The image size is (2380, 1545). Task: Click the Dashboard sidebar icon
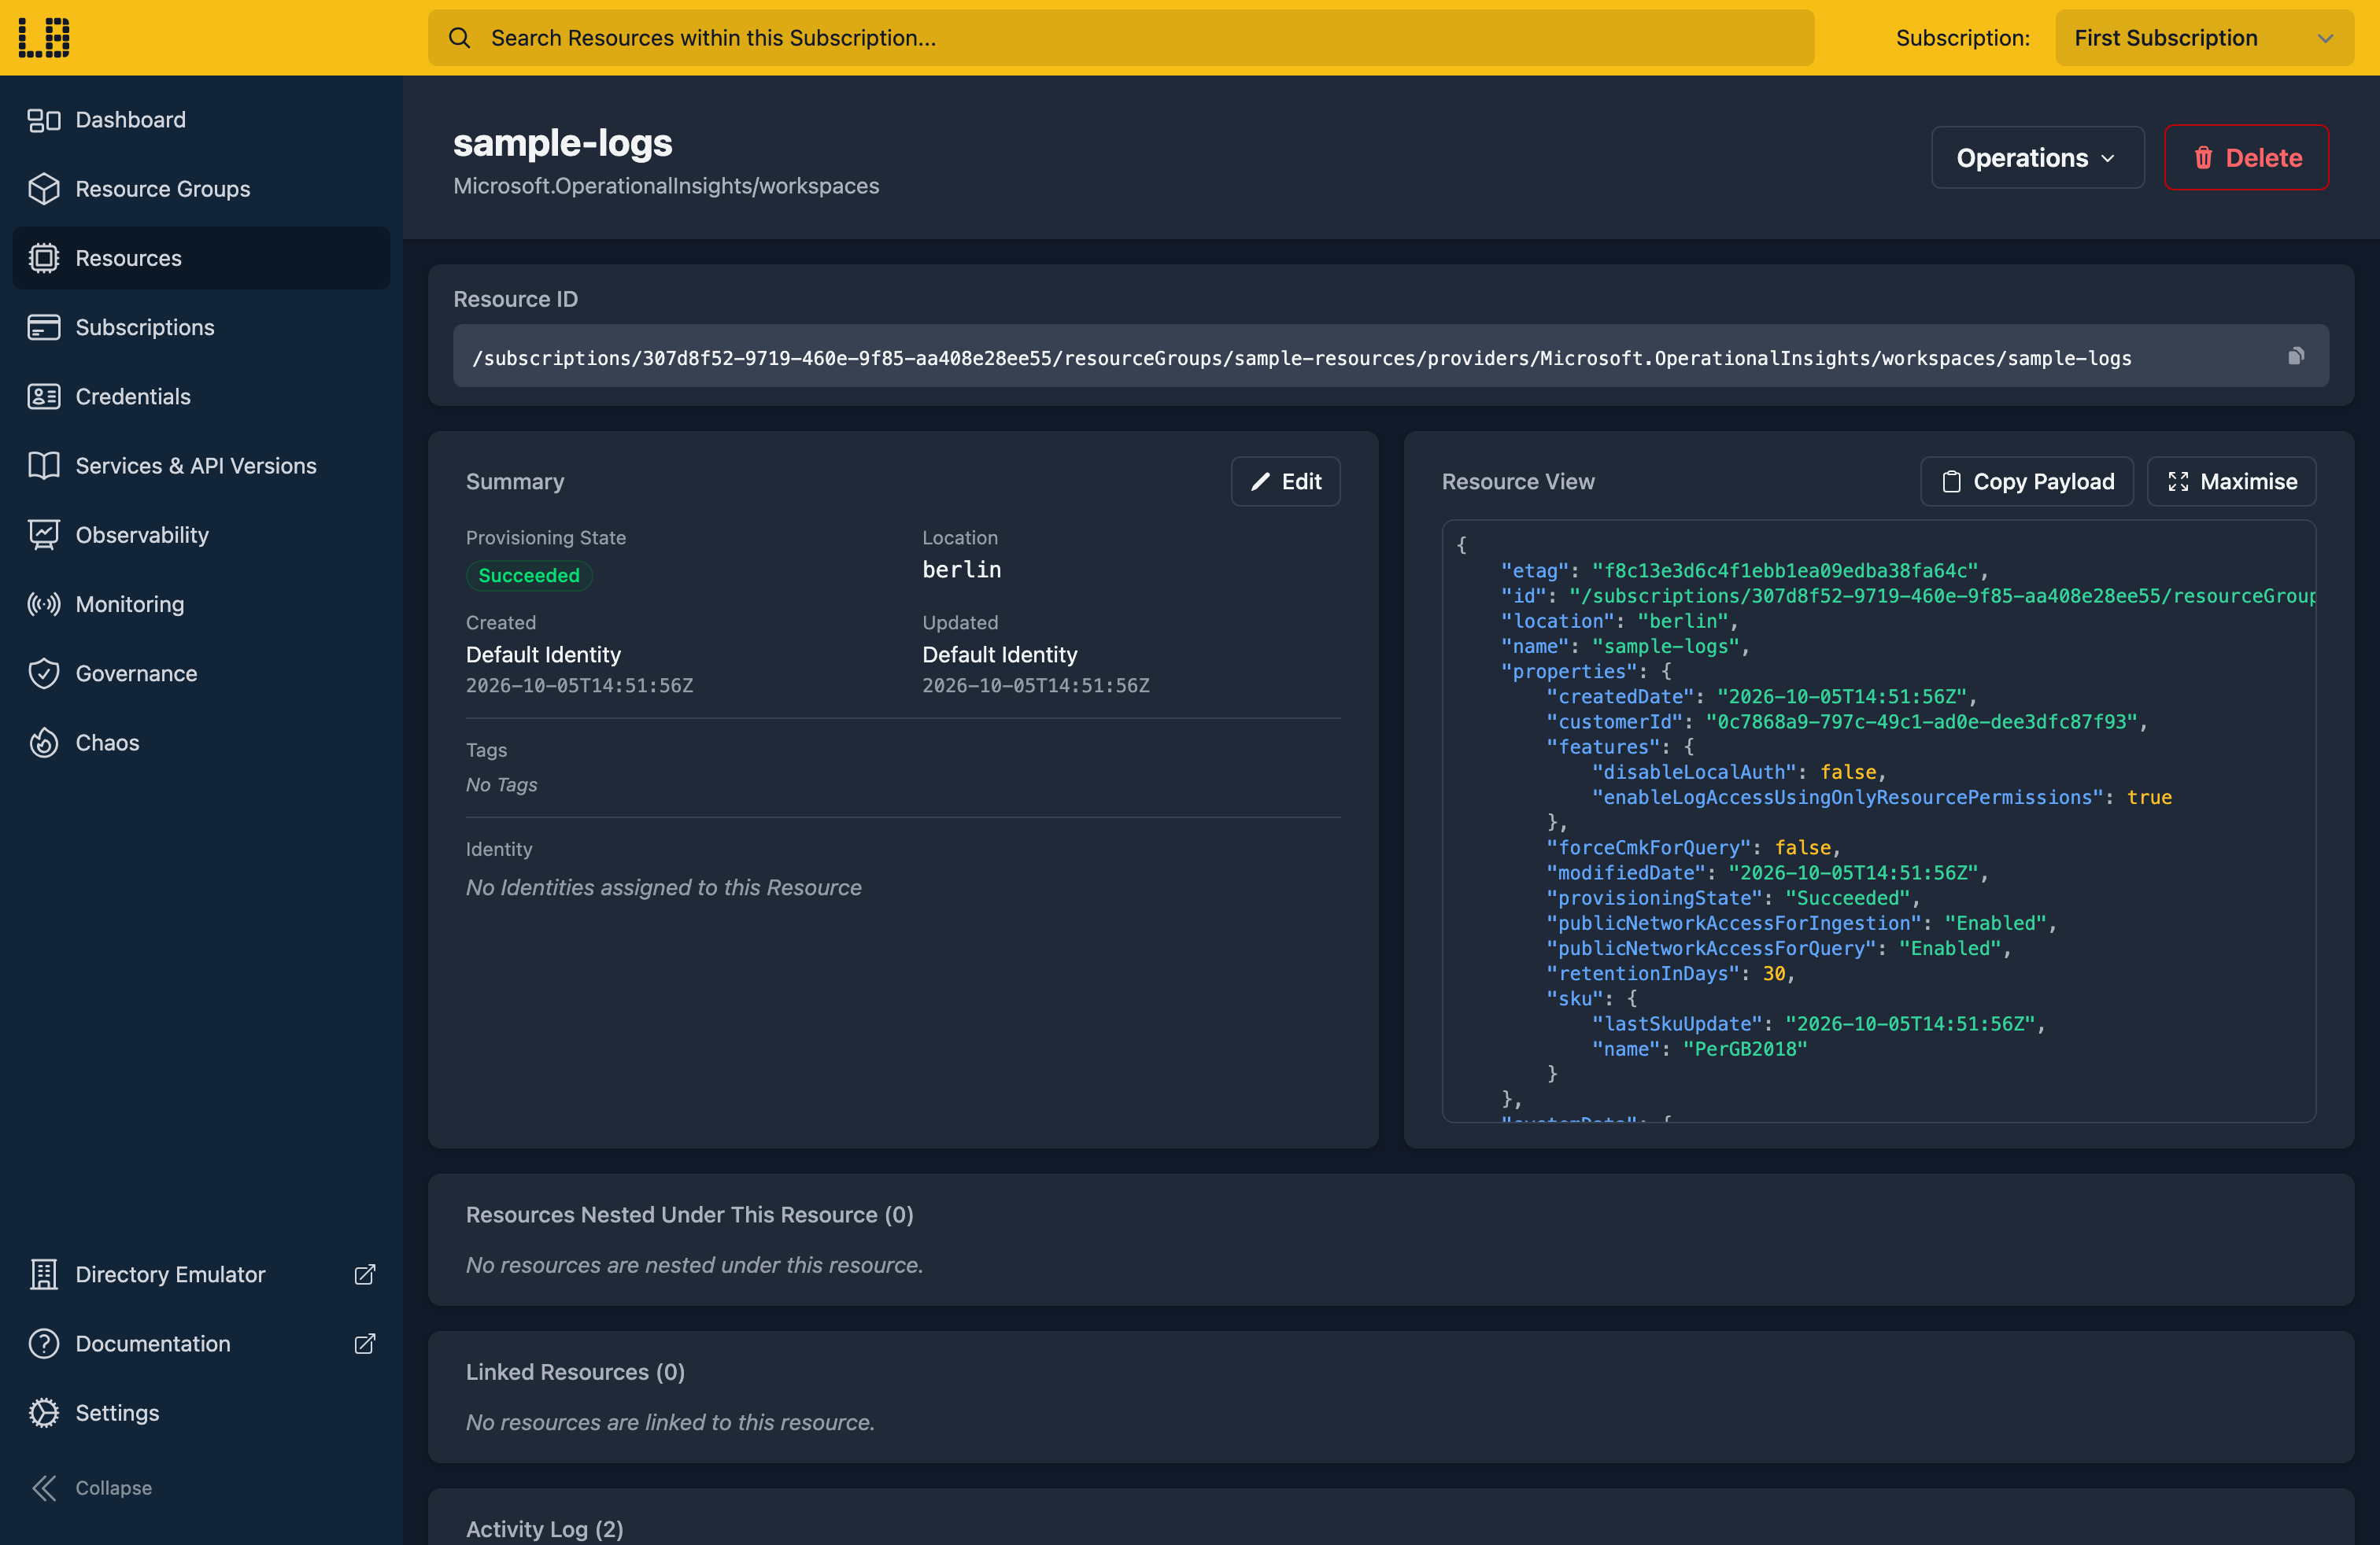point(44,120)
